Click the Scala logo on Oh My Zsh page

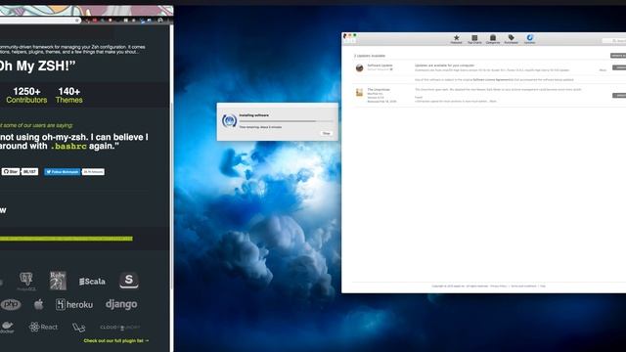pyautogui.click(x=92, y=282)
